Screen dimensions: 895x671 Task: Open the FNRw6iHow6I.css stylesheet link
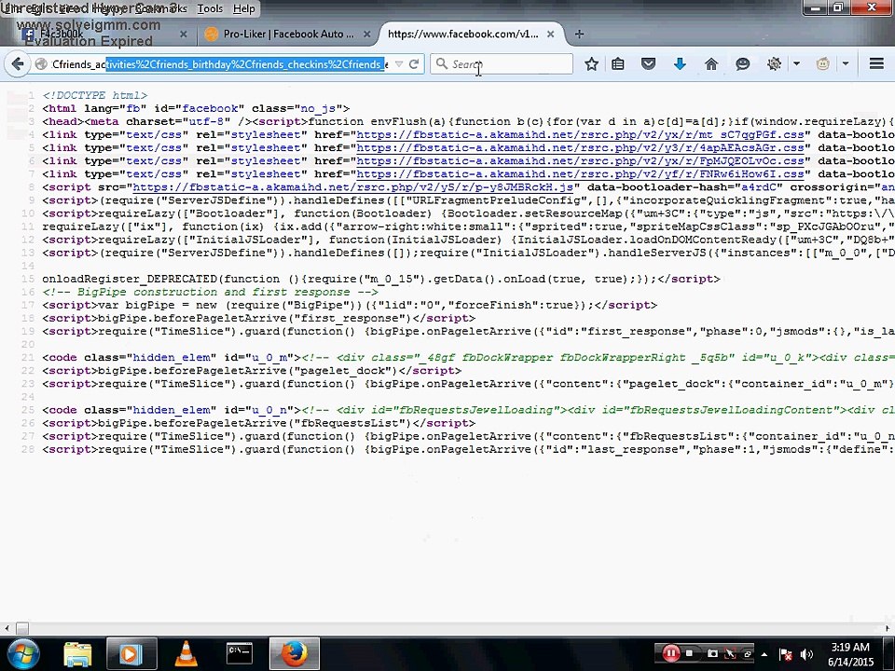click(581, 174)
